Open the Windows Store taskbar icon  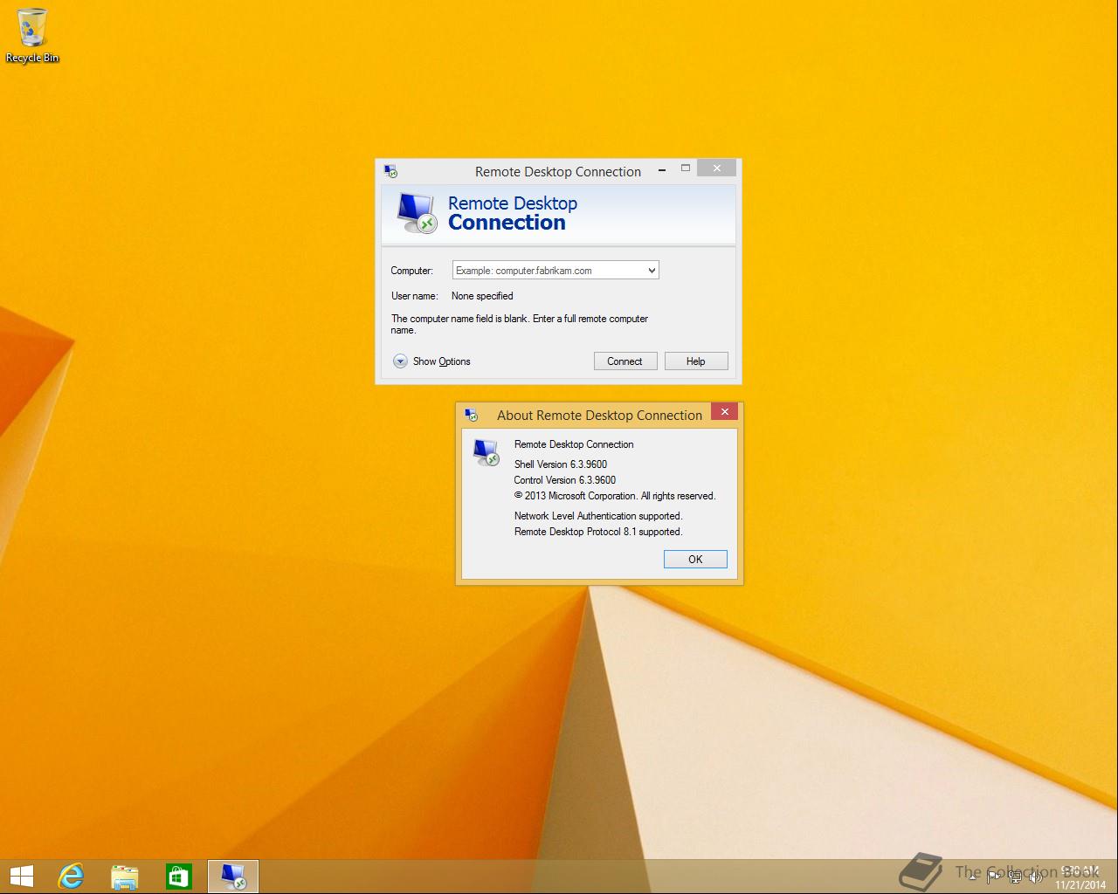(179, 876)
